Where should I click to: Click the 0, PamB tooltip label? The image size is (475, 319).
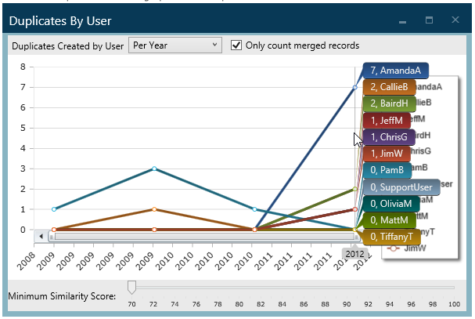[387, 170]
